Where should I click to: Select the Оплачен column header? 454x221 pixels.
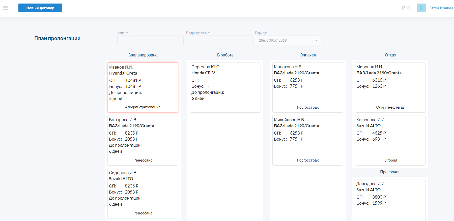(308, 55)
